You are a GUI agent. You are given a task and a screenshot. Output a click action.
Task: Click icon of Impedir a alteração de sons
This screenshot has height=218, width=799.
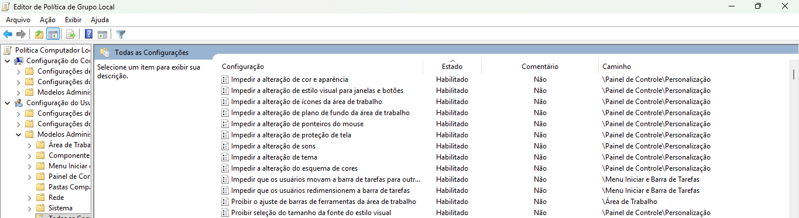225,146
